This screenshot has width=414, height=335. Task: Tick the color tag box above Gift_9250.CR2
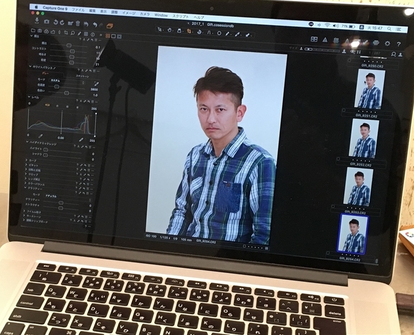point(349,60)
